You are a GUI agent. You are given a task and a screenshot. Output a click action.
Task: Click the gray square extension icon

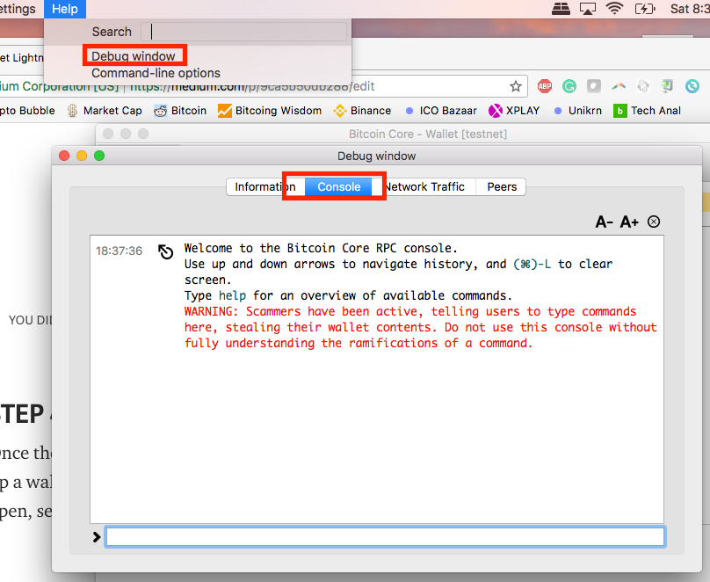[594, 86]
